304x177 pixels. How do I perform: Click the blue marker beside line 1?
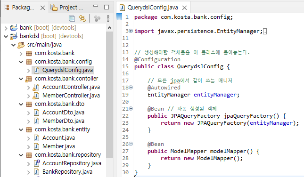pyautogui.click(x=119, y=17)
